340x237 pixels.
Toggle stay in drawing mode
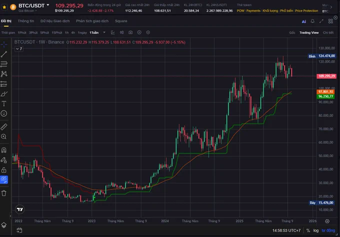coord(4,160)
